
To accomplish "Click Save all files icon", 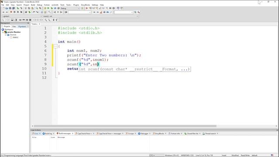I will point(14,8).
